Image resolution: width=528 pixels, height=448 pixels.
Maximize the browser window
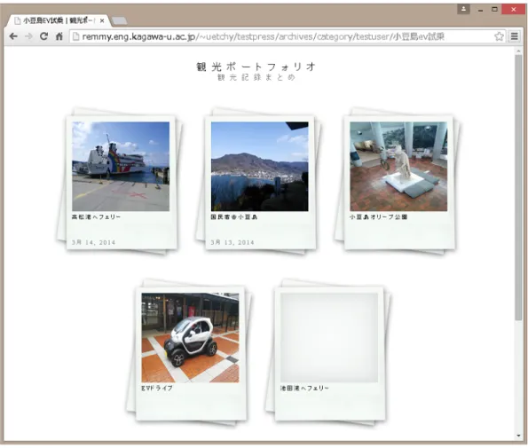494,10
